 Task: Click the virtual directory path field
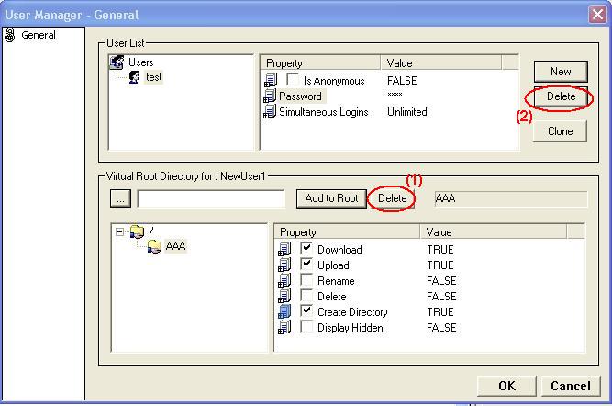(x=211, y=198)
